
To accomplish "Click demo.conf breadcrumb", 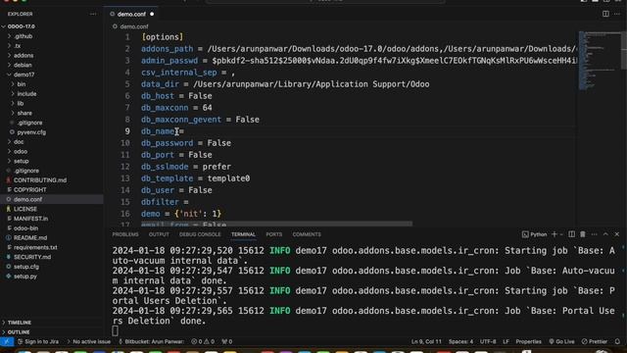I will 134,26.
